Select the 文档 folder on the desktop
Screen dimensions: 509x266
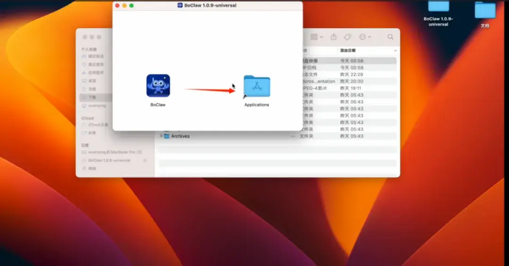[485, 15]
